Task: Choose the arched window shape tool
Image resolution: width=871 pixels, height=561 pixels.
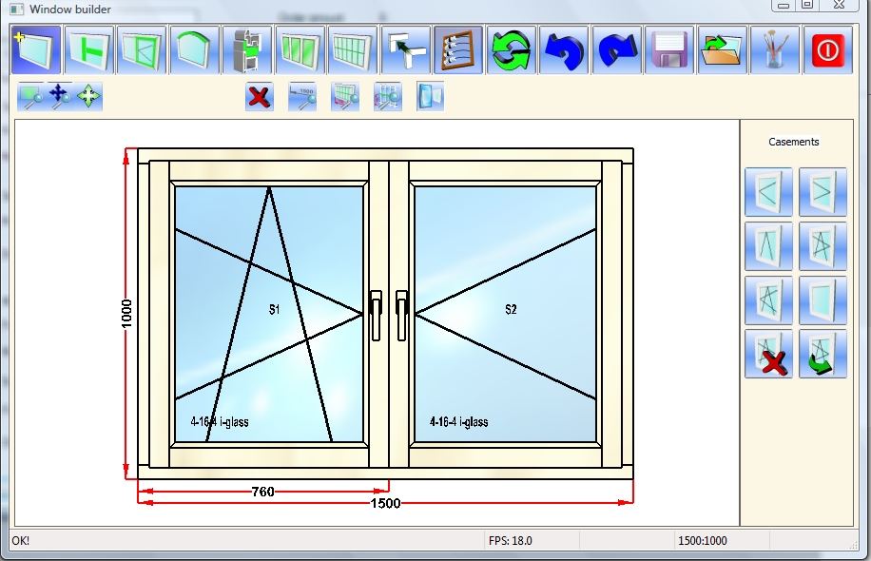Action: tap(194, 50)
